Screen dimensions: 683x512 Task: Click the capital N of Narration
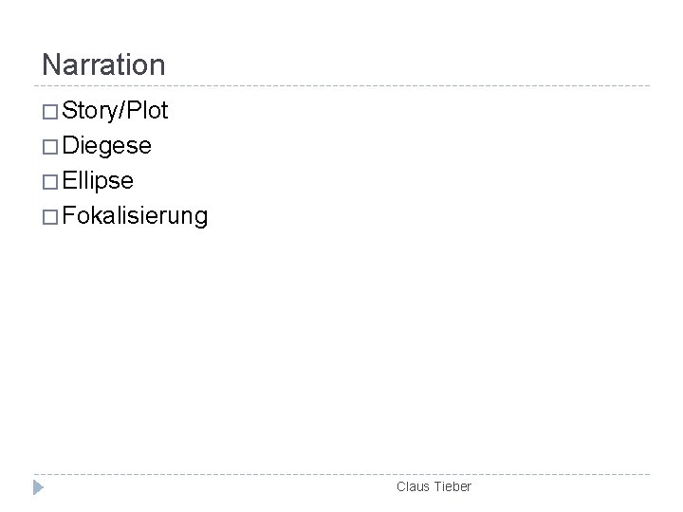click(x=51, y=64)
